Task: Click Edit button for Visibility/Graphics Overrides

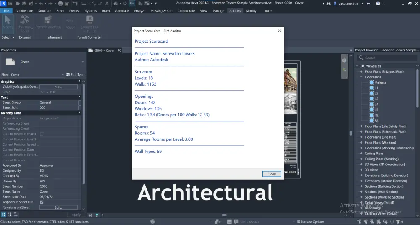Action: (x=58, y=87)
